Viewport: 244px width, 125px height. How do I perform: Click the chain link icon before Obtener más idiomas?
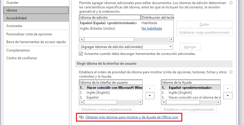click(81, 117)
